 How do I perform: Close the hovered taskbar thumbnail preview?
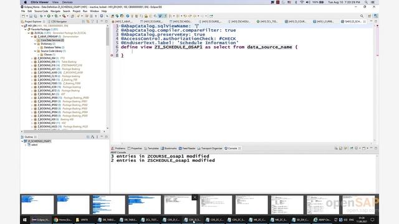195,197
